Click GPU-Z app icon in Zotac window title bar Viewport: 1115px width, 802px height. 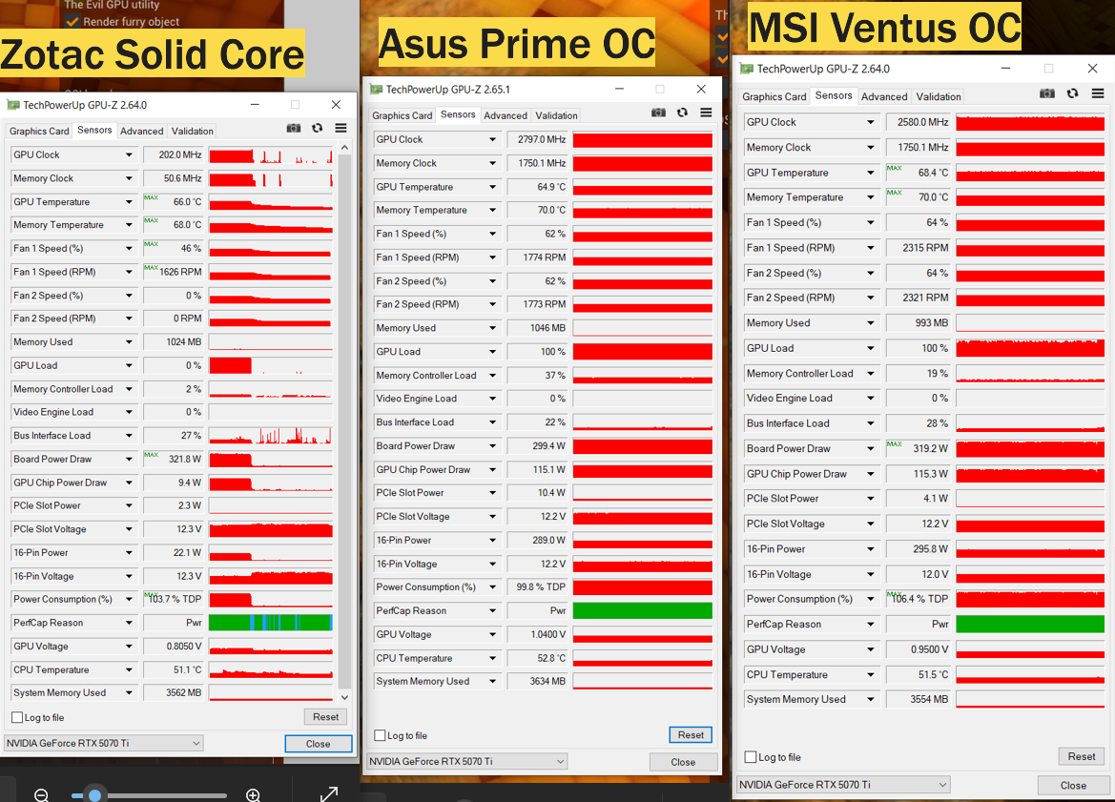[x=12, y=105]
